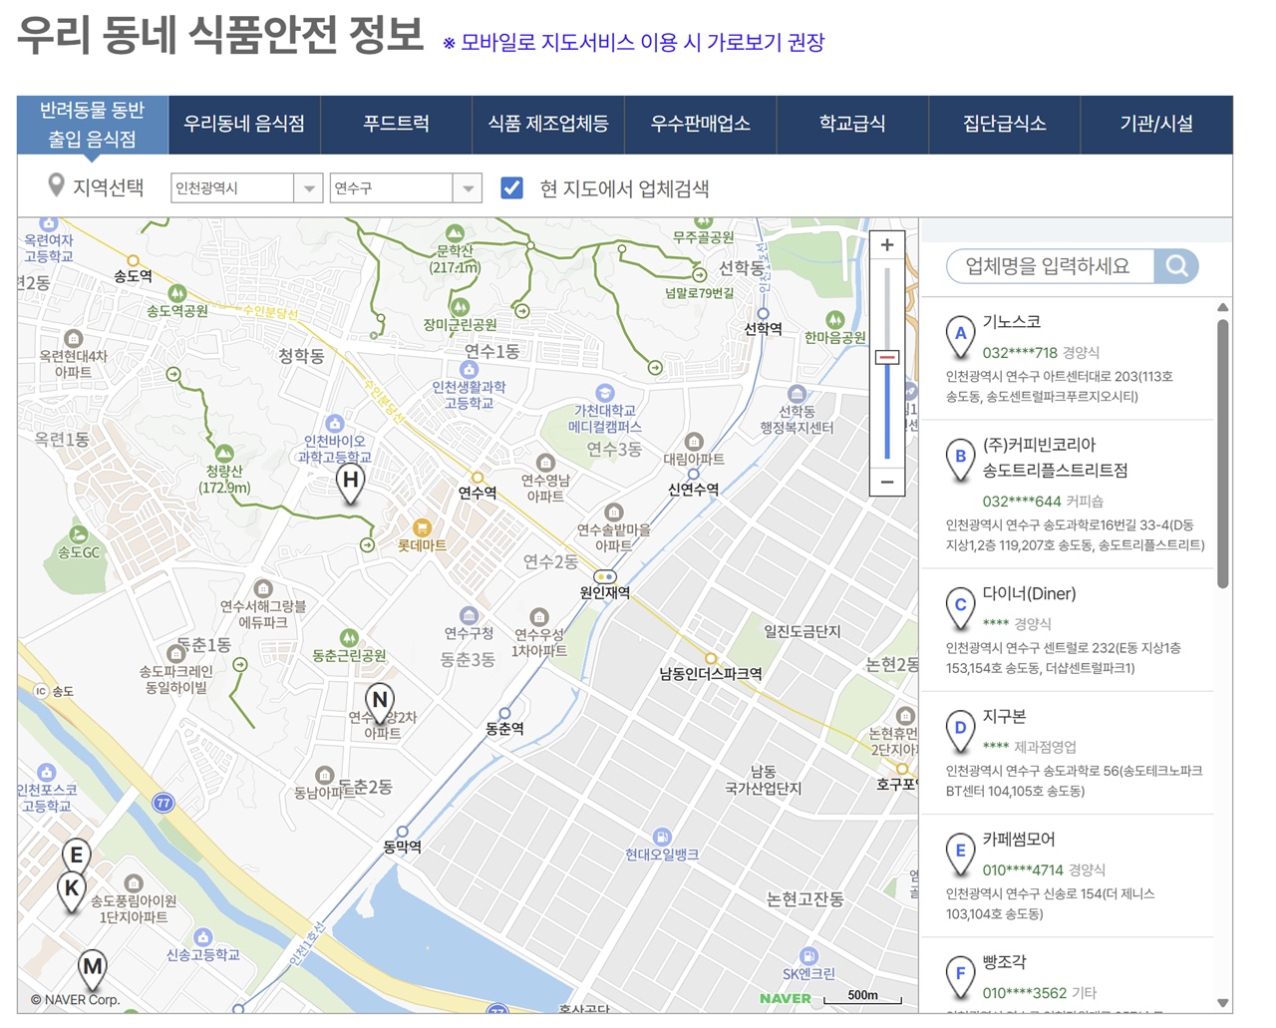Click the results list scroll down arrow
The width and height of the screenshot is (1276, 1028).
1223,1002
